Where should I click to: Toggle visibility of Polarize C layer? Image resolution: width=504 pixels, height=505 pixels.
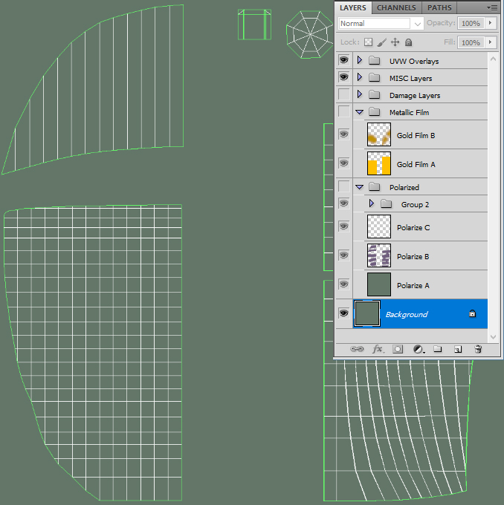pyautogui.click(x=344, y=227)
